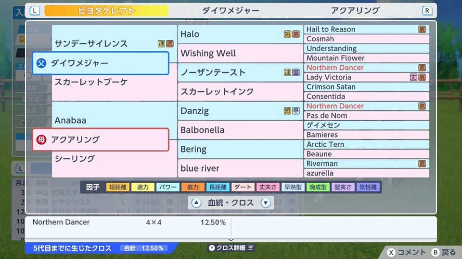462x259 pixels.
Task: Select the アクアリング dam box
Action: (x=101, y=140)
